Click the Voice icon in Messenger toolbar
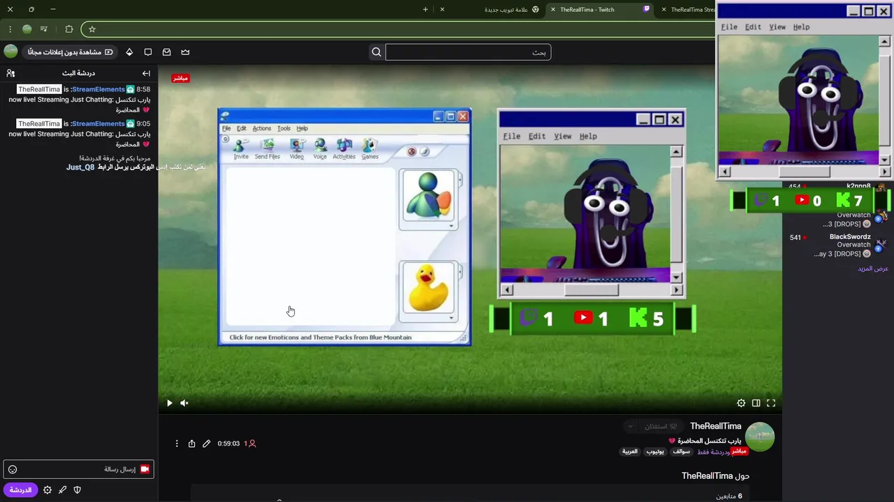Viewport: 894px width, 502px height. pyautogui.click(x=320, y=149)
